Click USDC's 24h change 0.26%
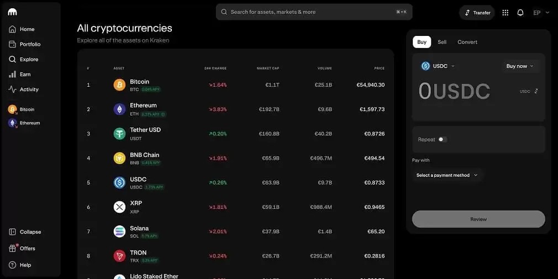558x279 pixels. tap(218, 182)
